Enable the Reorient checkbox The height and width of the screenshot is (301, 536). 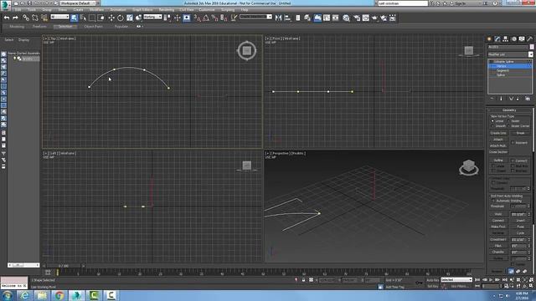point(513,142)
